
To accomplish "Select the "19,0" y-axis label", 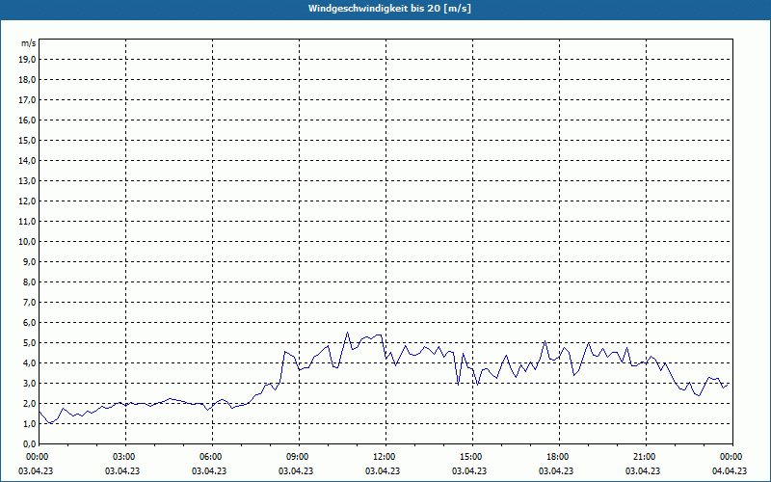I will [x=27, y=60].
